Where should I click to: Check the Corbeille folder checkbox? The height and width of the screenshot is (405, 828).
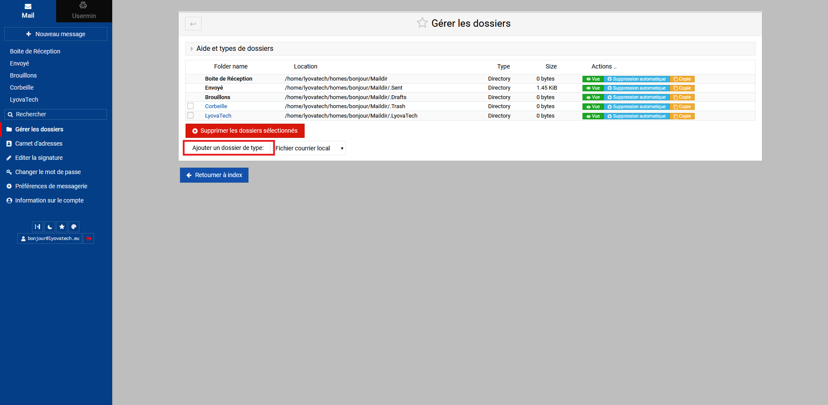pyautogui.click(x=190, y=106)
